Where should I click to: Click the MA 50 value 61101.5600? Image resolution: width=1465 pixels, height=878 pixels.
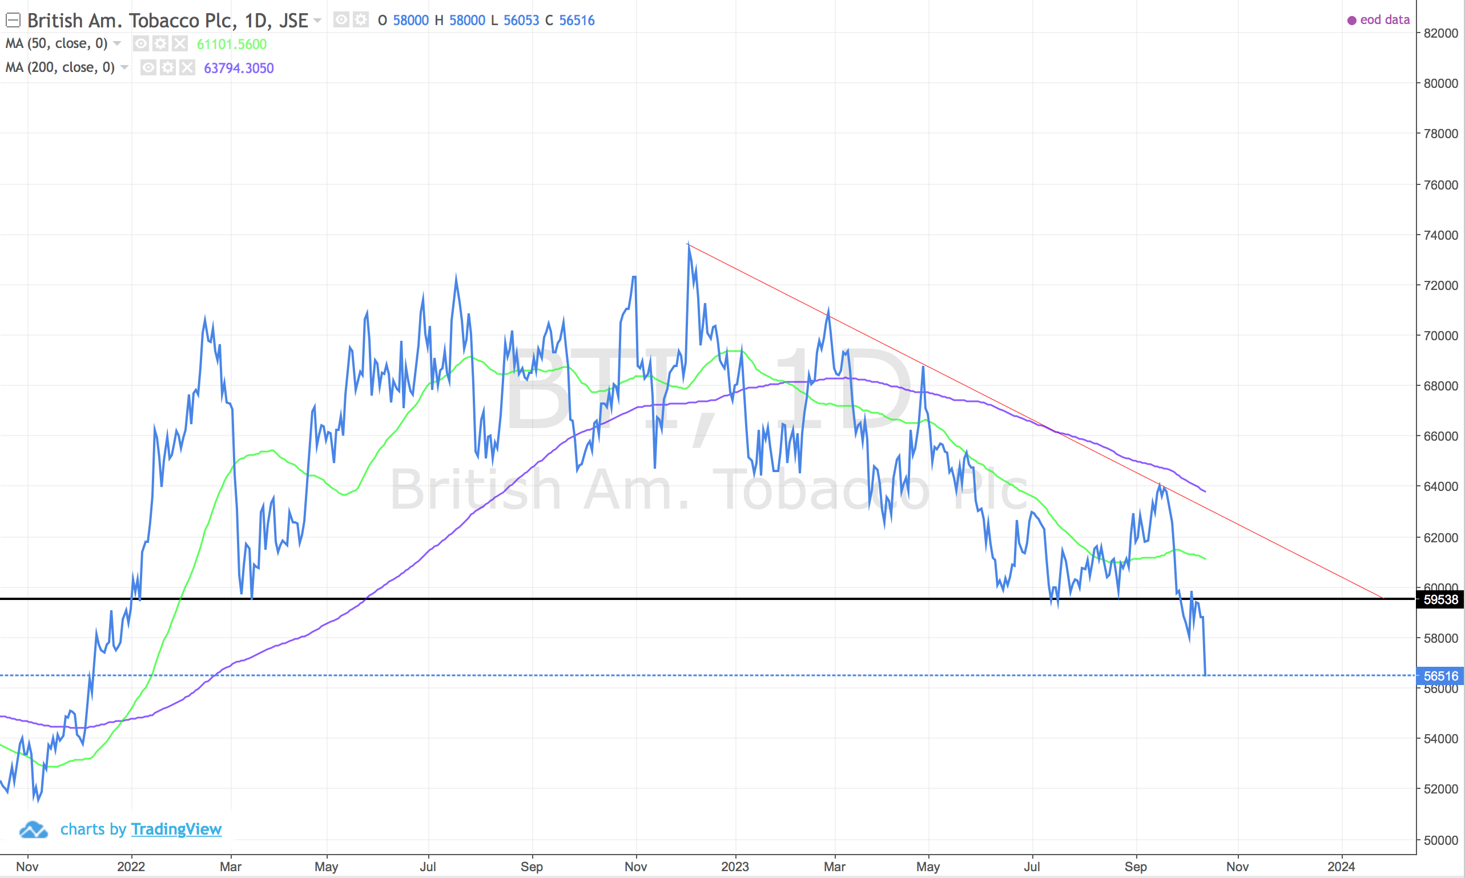pos(232,45)
